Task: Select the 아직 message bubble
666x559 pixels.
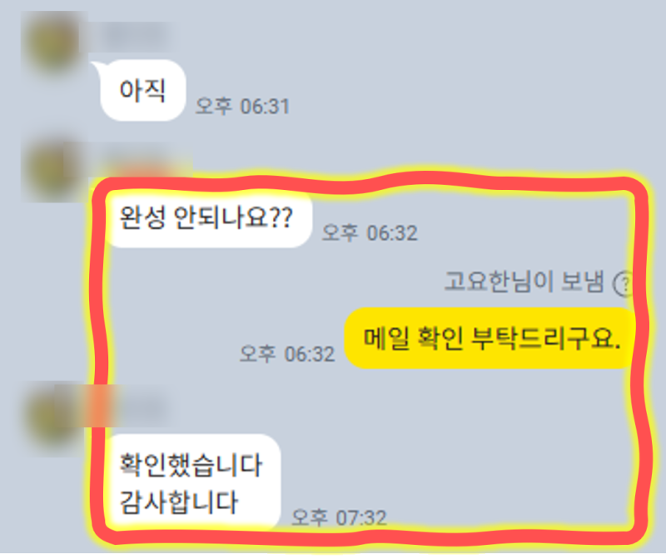Action: [142, 90]
